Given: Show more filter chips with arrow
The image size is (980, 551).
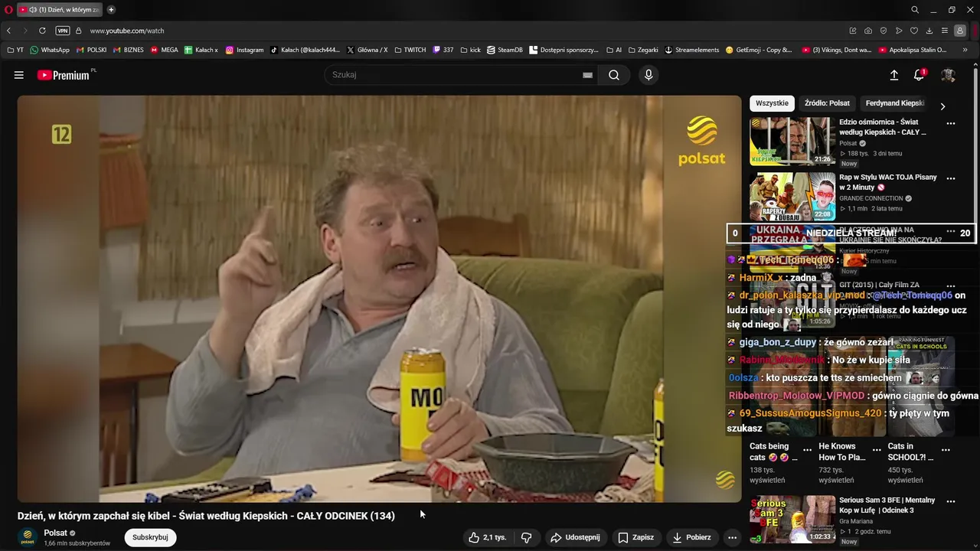Looking at the screenshot, I should 942,106.
